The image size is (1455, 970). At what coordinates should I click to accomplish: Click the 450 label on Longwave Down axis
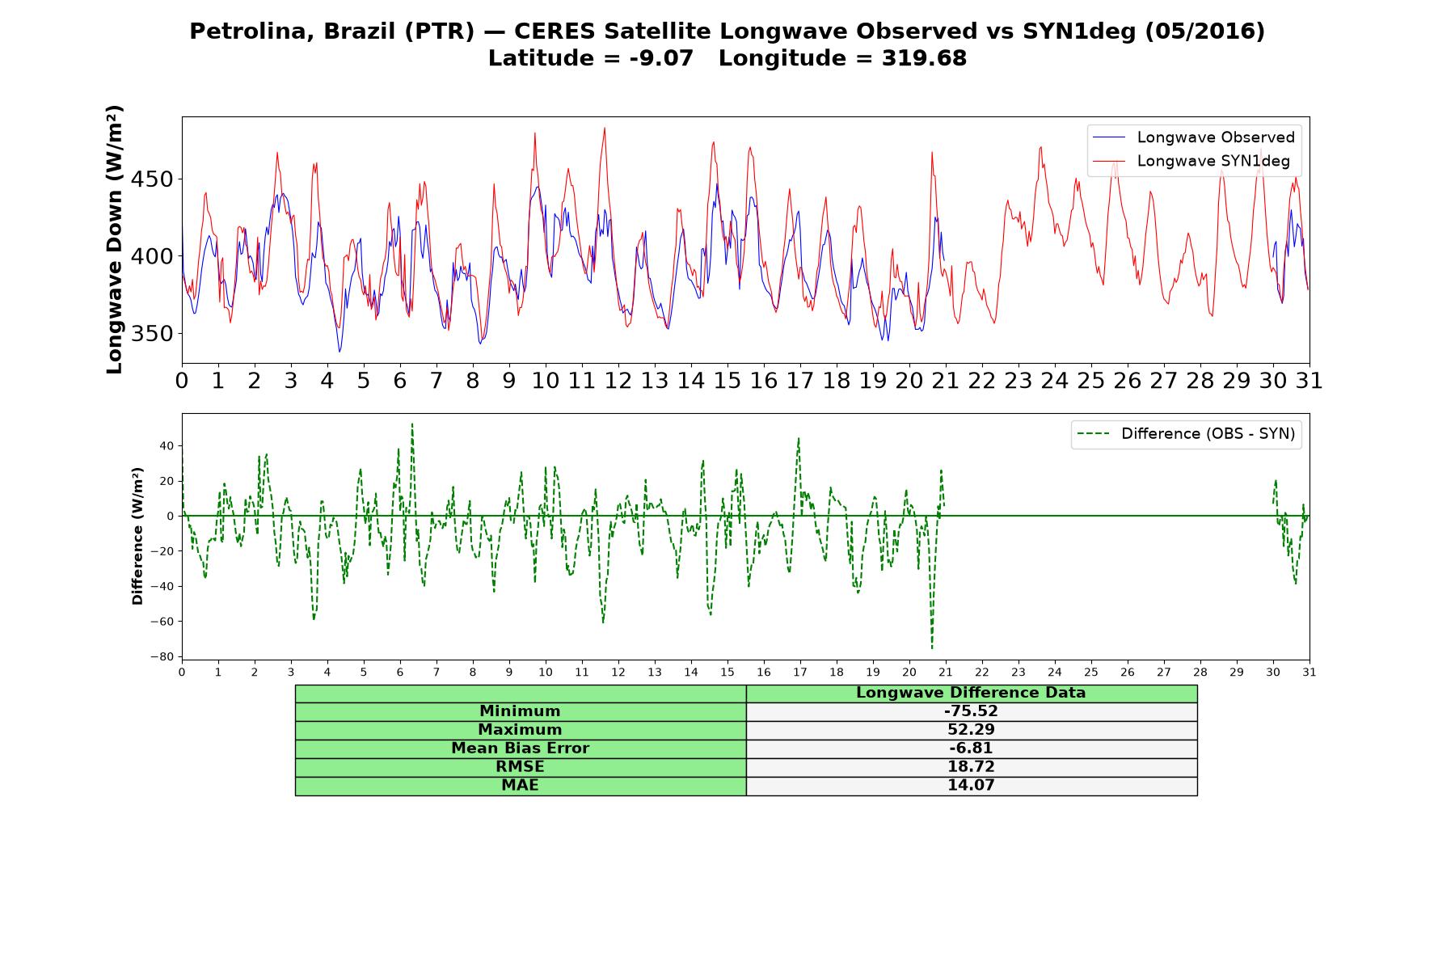coord(152,179)
